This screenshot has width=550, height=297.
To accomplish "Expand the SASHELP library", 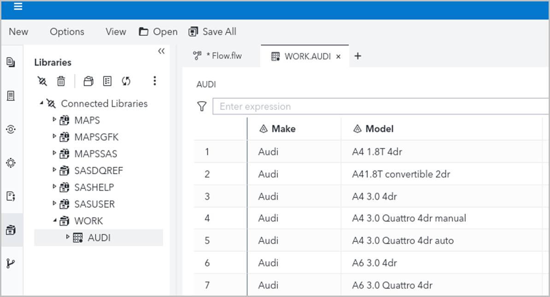I will [54, 187].
